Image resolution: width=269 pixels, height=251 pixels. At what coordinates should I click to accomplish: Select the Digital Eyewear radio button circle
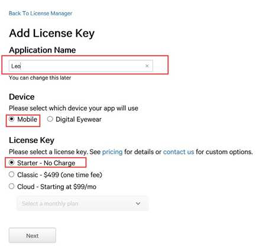[50, 119]
